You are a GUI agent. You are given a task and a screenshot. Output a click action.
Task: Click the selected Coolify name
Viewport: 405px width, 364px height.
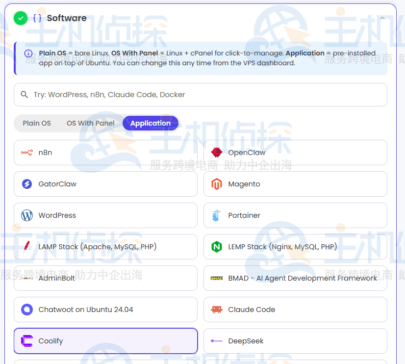point(51,341)
